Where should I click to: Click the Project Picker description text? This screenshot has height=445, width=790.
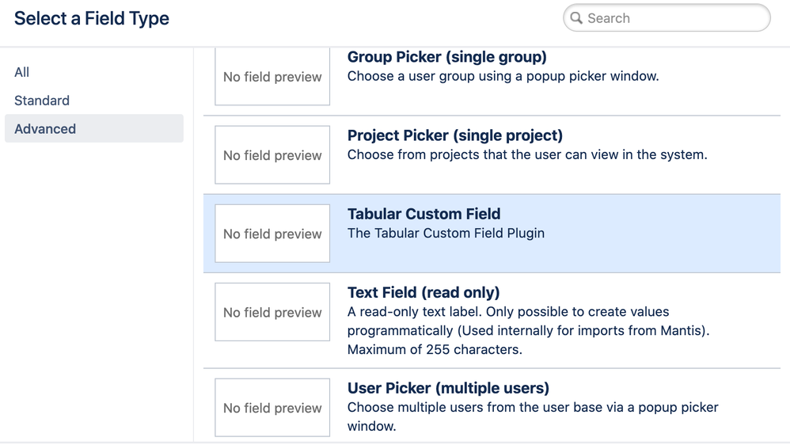pos(527,154)
